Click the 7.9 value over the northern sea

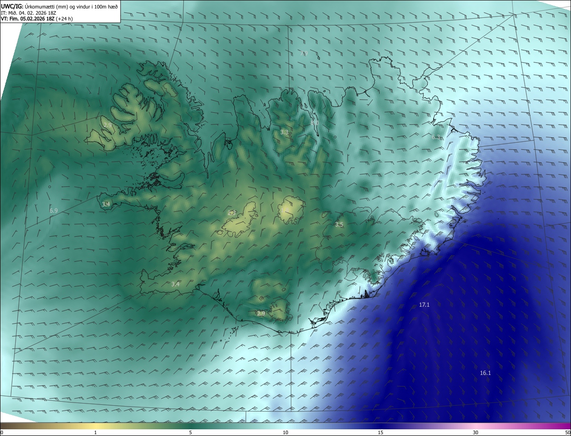point(304,53)
